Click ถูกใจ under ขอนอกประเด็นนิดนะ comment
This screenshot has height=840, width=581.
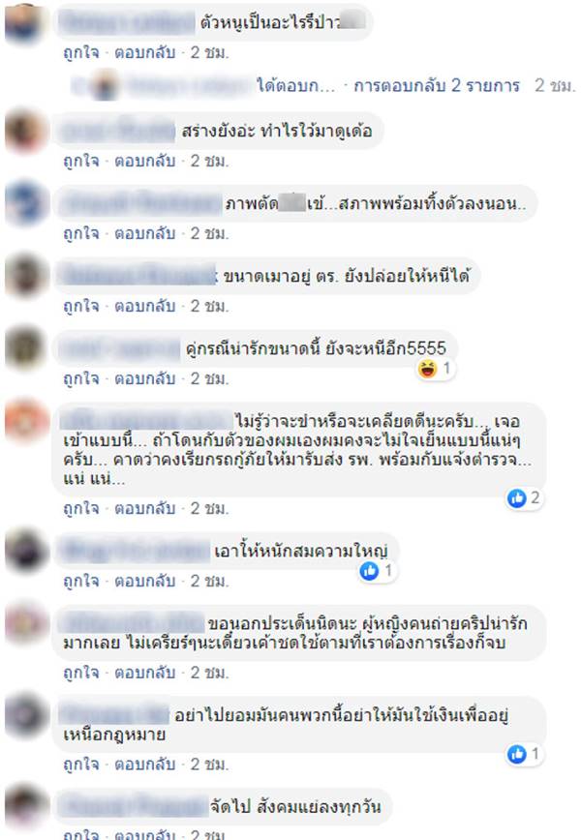81,673
